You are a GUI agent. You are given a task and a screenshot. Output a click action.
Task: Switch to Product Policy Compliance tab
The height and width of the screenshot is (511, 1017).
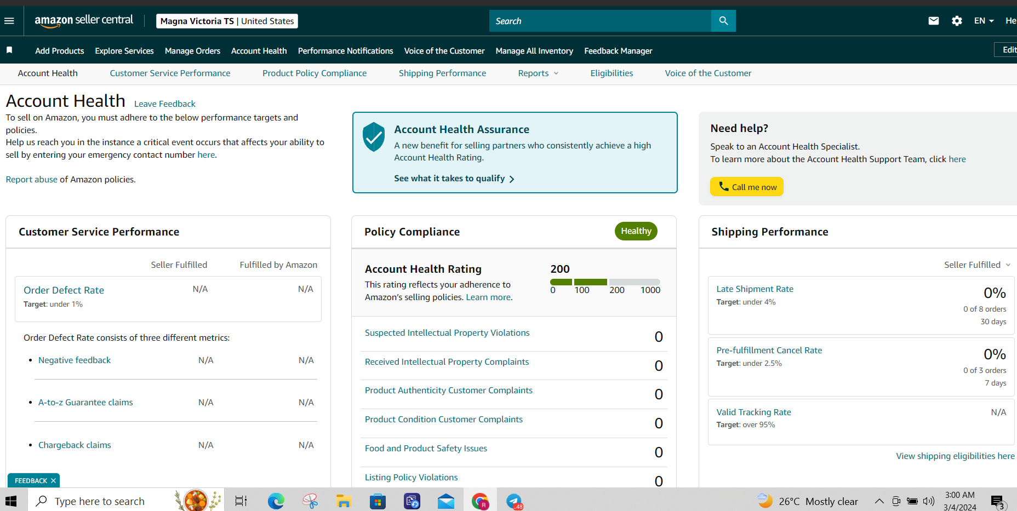(315, 73)
